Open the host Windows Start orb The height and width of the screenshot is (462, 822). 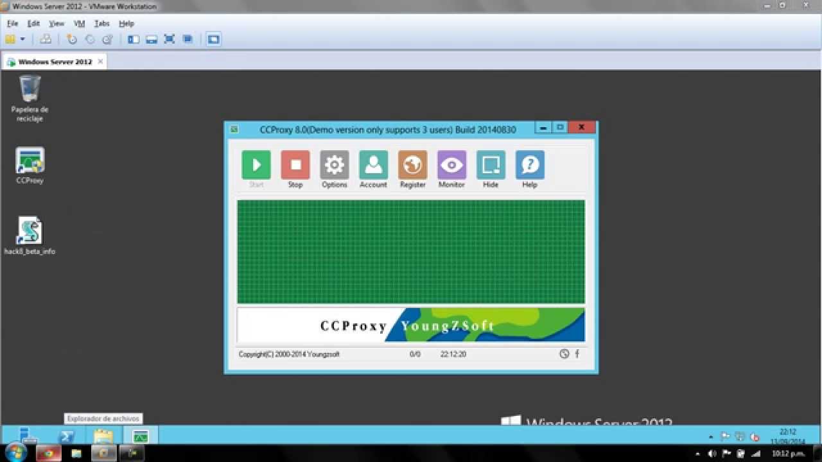pos(16,453)
